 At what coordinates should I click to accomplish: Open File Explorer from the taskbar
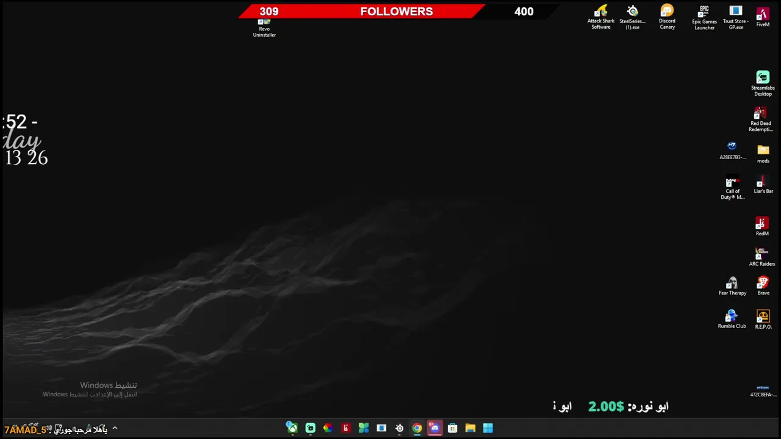pyautogui.click(x=470, y=428)
